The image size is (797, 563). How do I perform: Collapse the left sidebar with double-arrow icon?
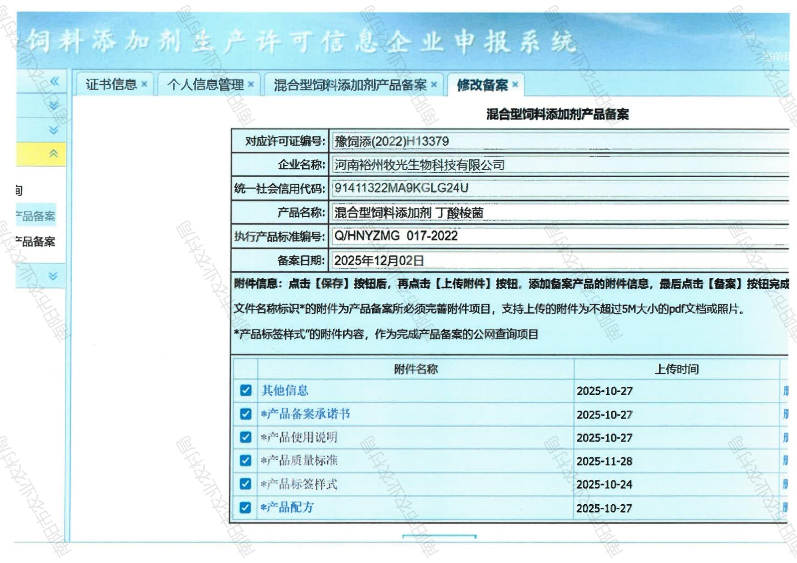pyautogui.click(x=54, y=82)
